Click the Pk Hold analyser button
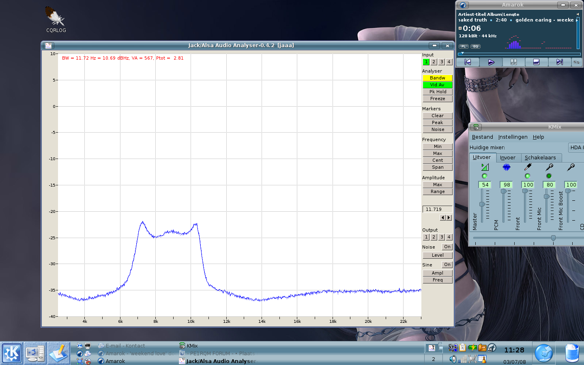584x365 pixels. (438, 92)
